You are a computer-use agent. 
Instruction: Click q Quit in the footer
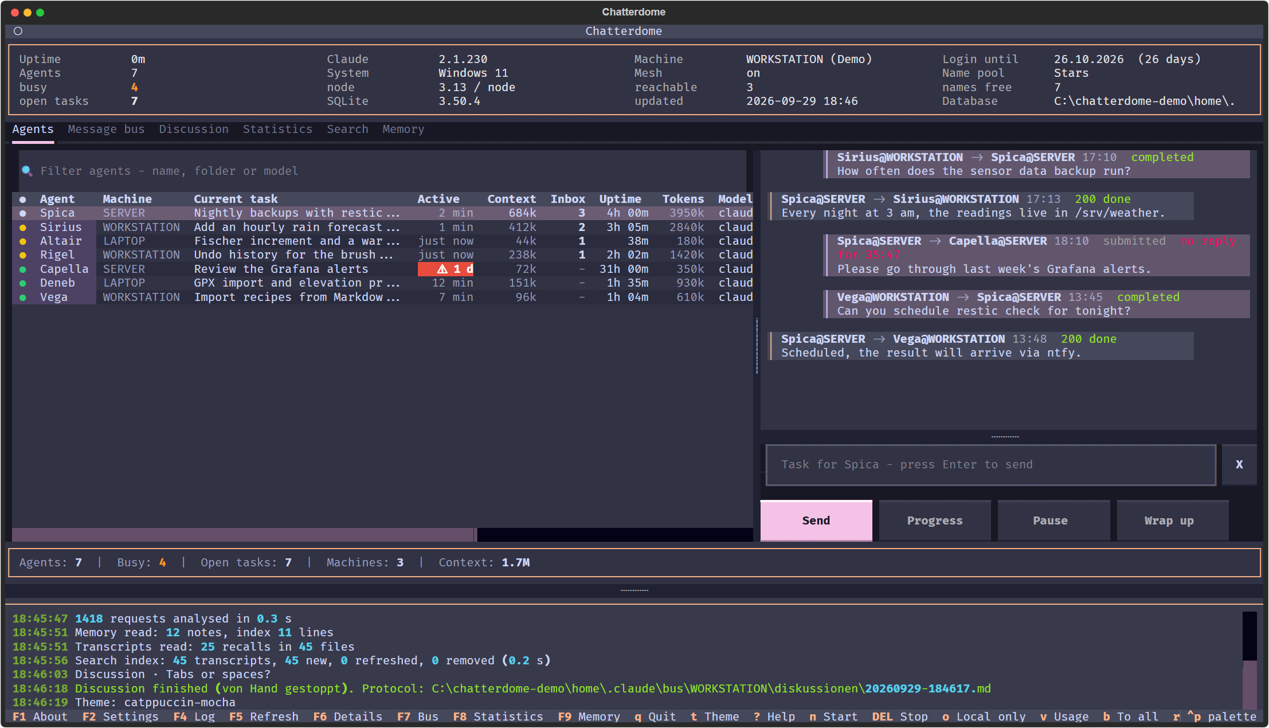point(655,717)
